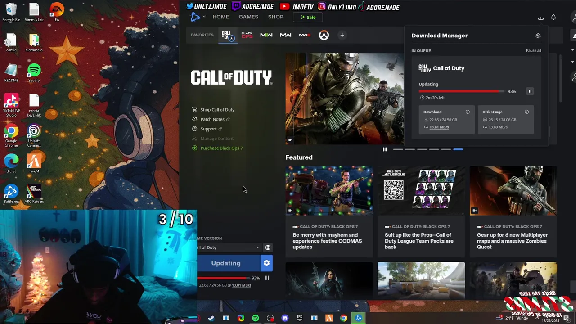Open Epic Games from the taskbar

[300, 318]
